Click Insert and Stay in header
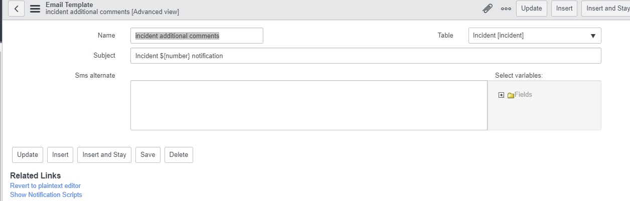Image resolution: width=630 pixels, height=201 pixels. coord(606,9)
